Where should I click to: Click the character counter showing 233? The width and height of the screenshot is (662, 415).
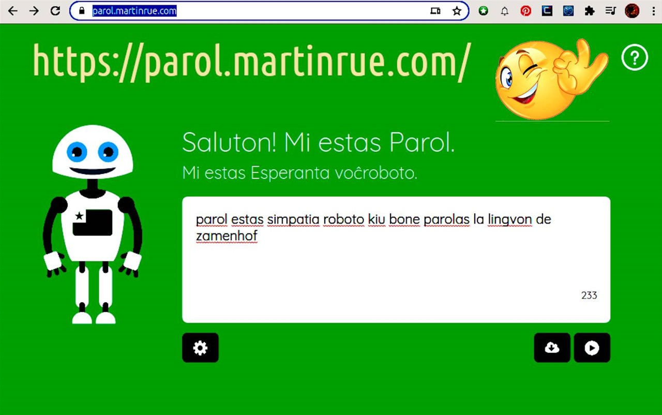tap(589, 295)
